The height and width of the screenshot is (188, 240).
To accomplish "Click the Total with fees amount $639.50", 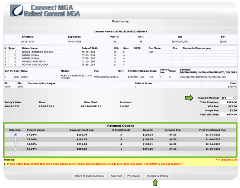I will click(231, 114).
